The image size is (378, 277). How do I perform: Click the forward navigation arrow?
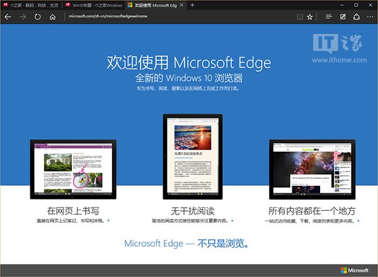click(23, 17)
